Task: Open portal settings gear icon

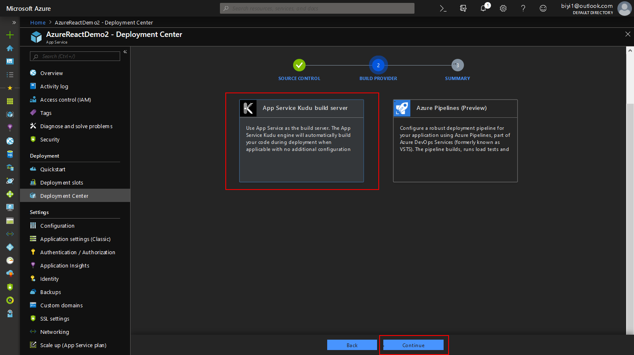Action: click(503, 8)
